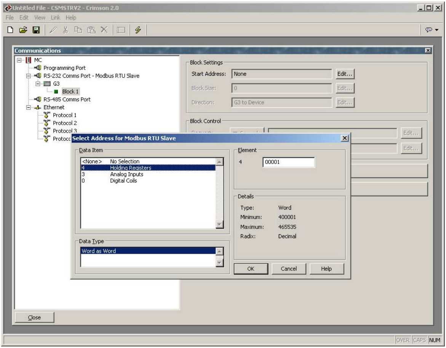
Task: Collapse the MC root tree node
Action: pos(19,60)
